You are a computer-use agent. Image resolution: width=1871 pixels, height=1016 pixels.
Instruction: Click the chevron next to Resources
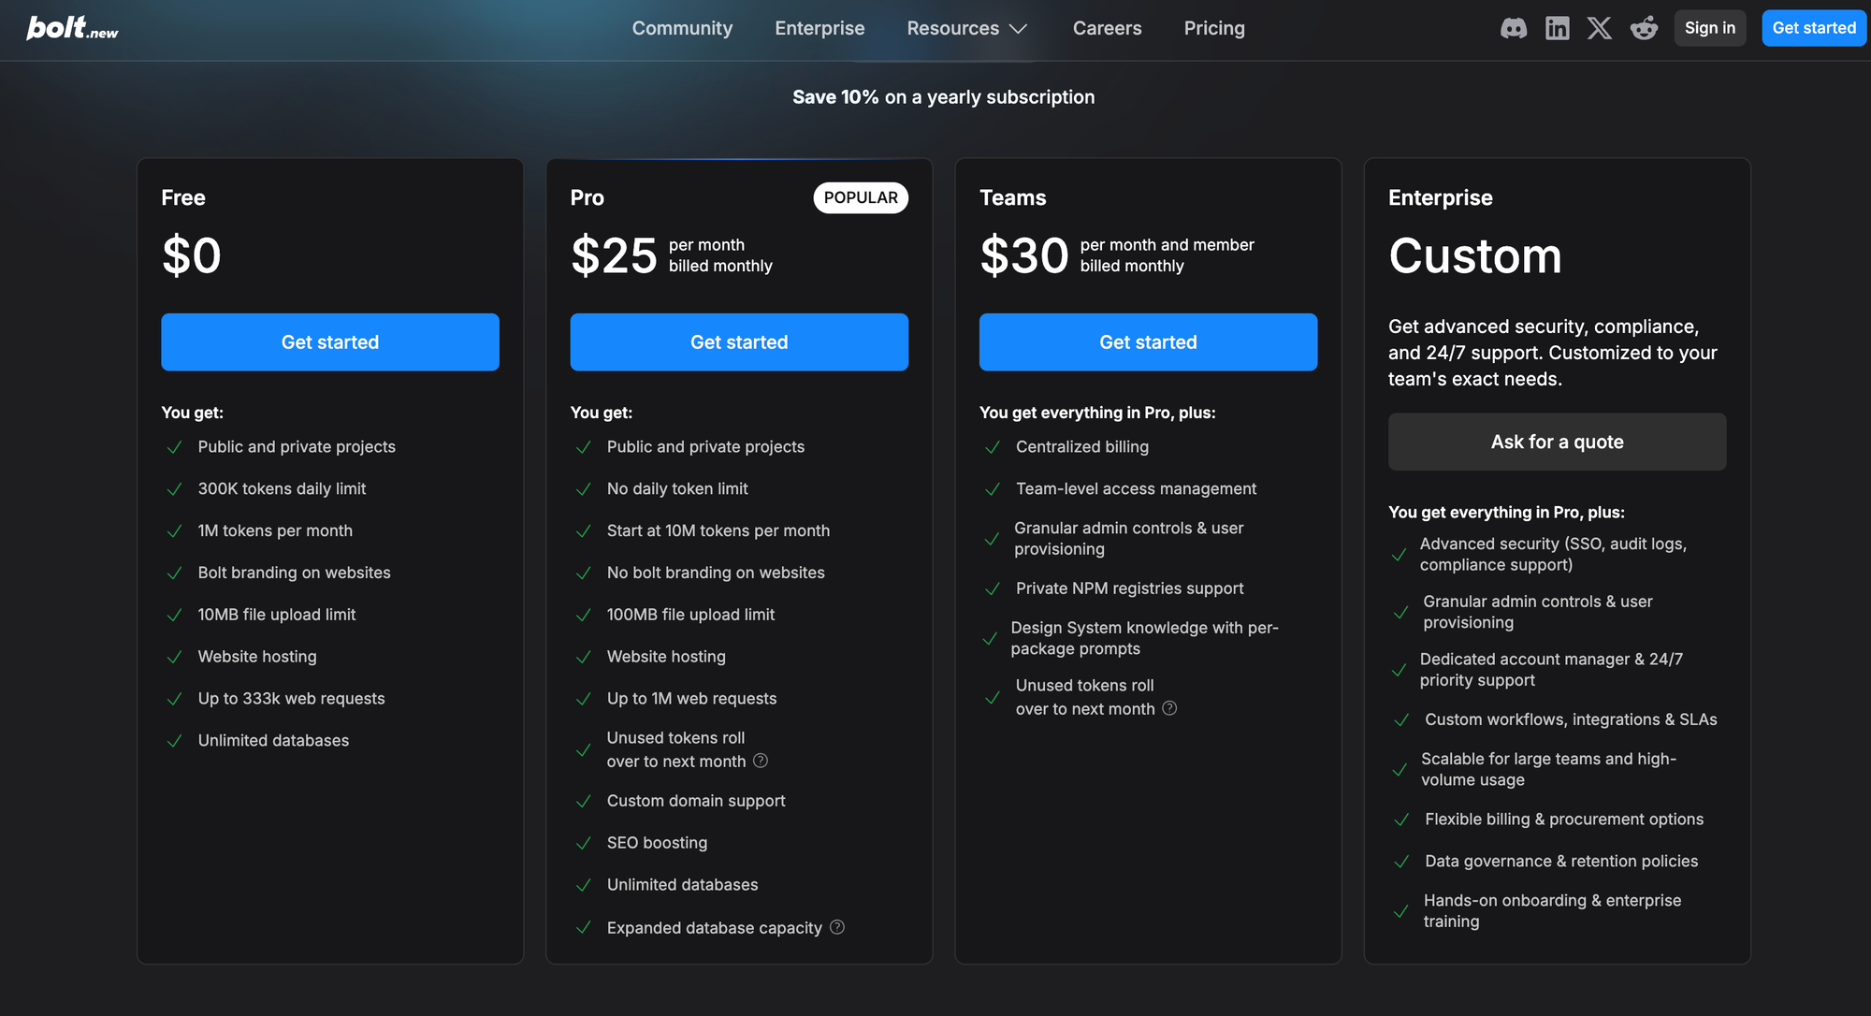point(1019,29)
